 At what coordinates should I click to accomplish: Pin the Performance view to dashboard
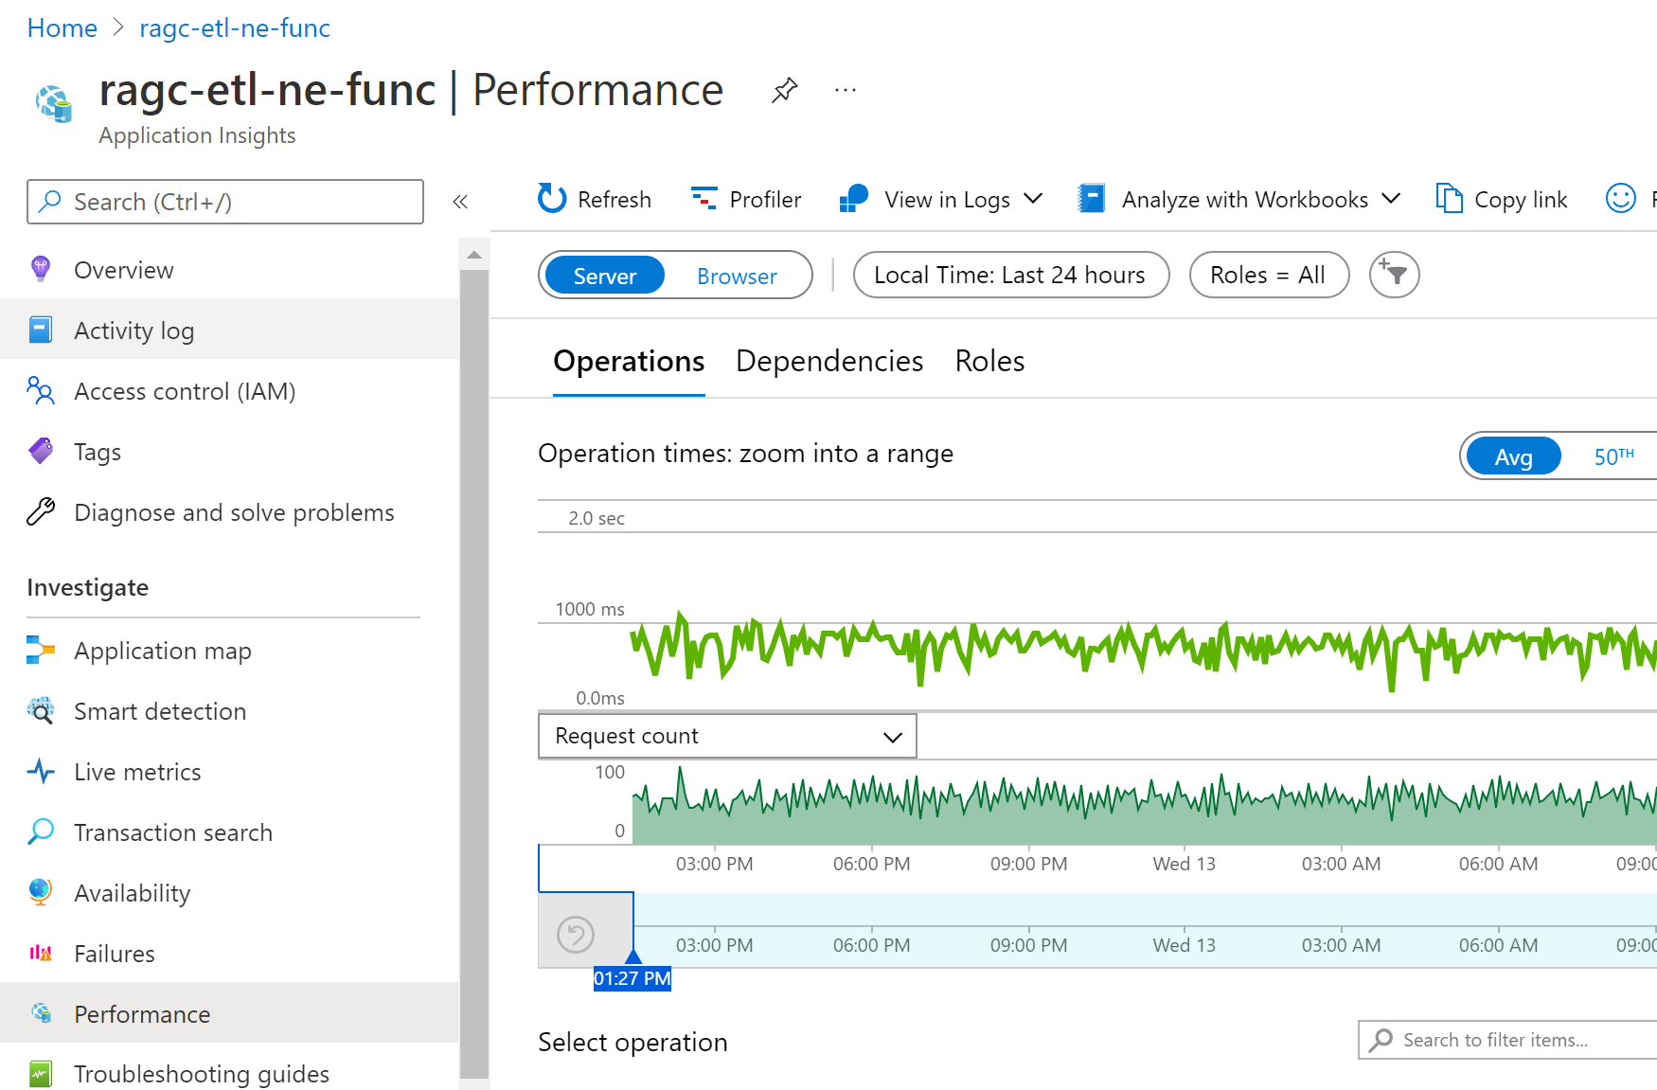784,90
